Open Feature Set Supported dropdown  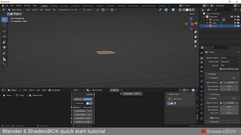tap(230, 61)
